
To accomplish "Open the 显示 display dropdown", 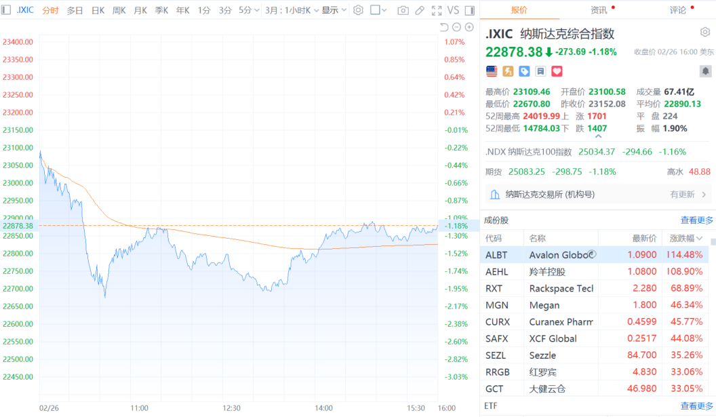I will (x=334, y=10).
